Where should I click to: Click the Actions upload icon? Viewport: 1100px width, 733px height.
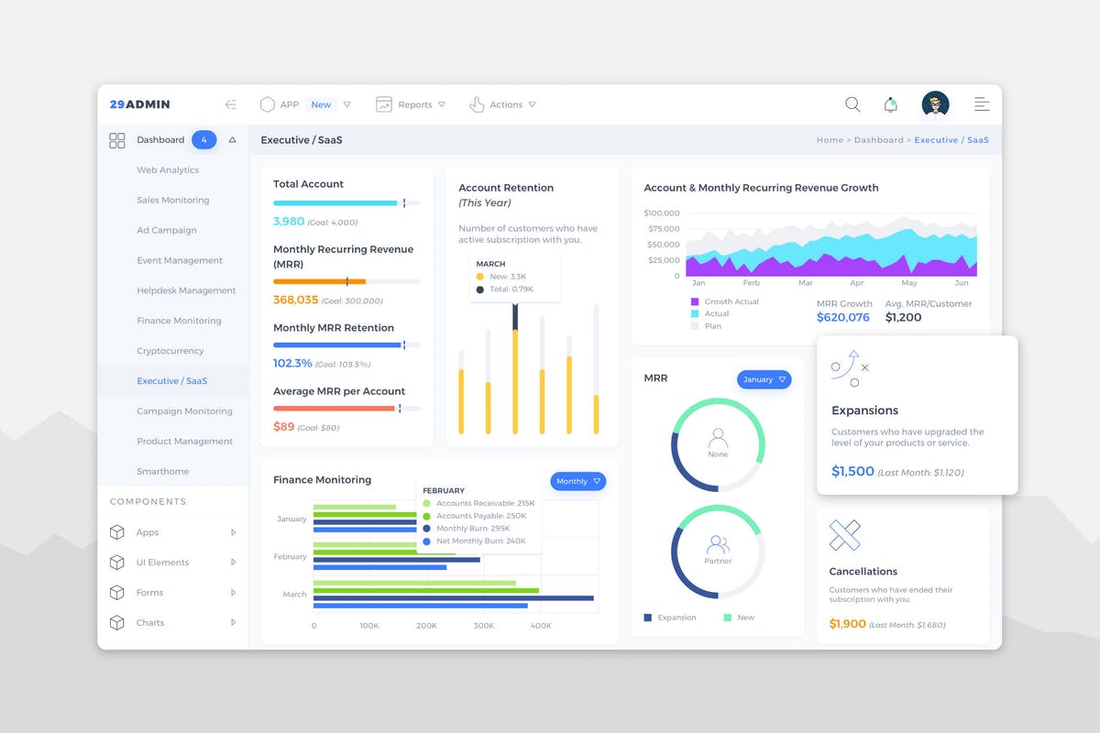click(x=477, y=104)
